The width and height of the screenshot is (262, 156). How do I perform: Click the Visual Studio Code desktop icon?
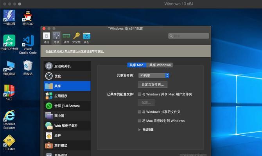pyautogui.click(x=28, y=44)
